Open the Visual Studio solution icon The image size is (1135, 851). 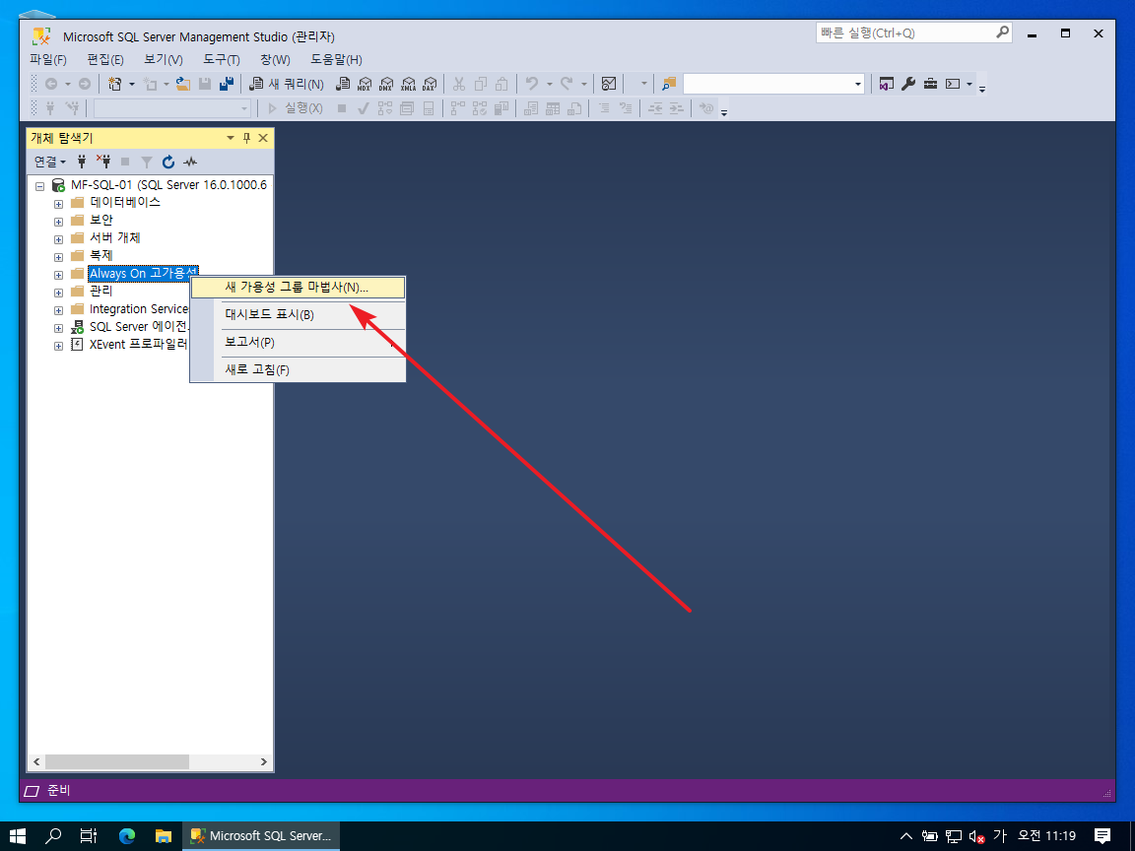click(886, 84)
